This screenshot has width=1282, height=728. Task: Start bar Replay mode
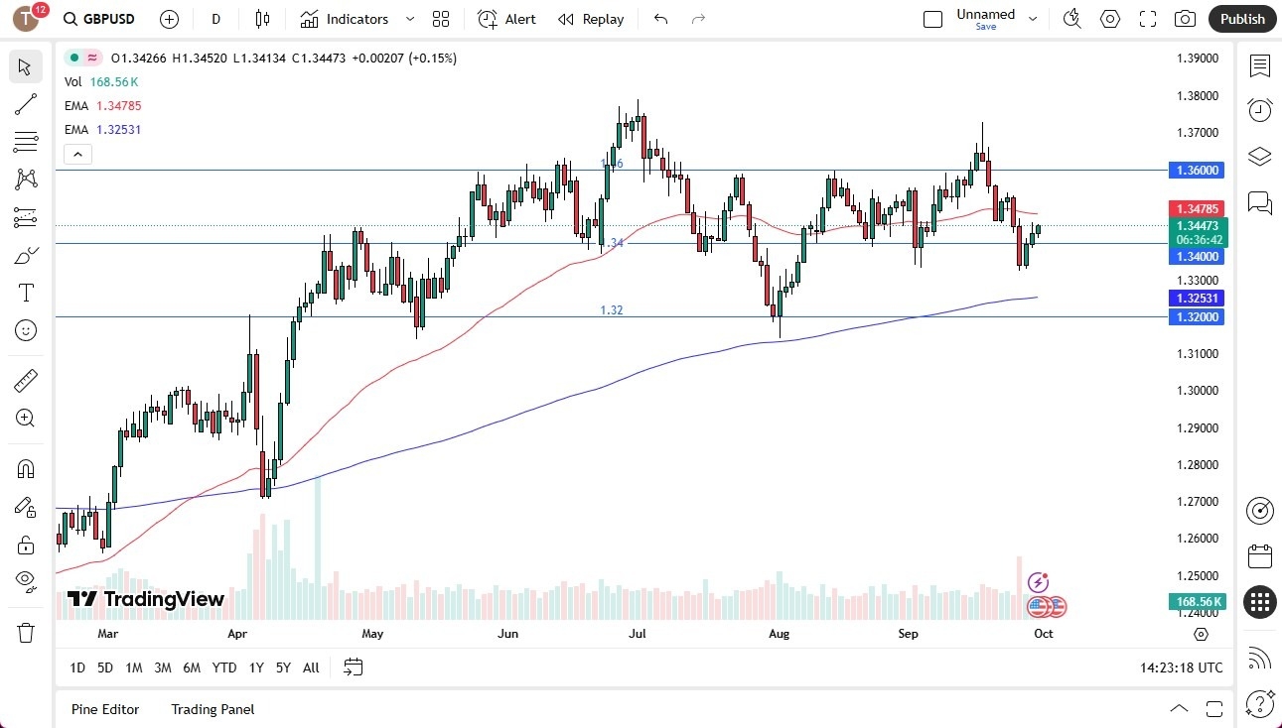click(590, 19)
